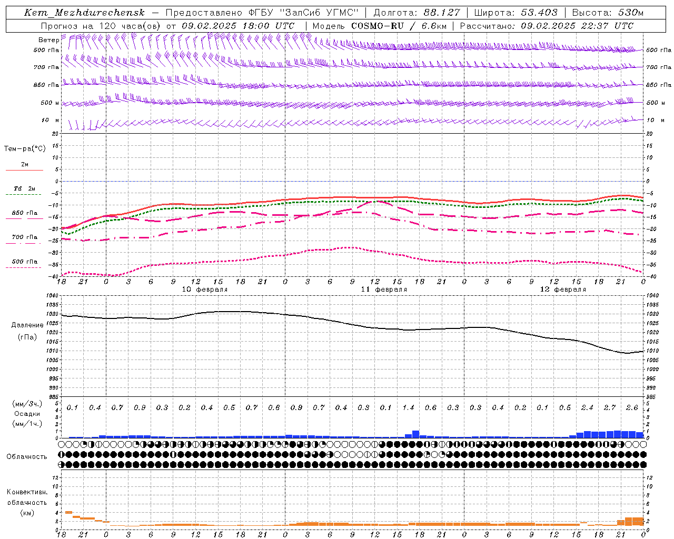Select forecast start time 09.02.2025 18:00 UTC
This screenshot has width=674, height=539.
[x=238, y=26]
